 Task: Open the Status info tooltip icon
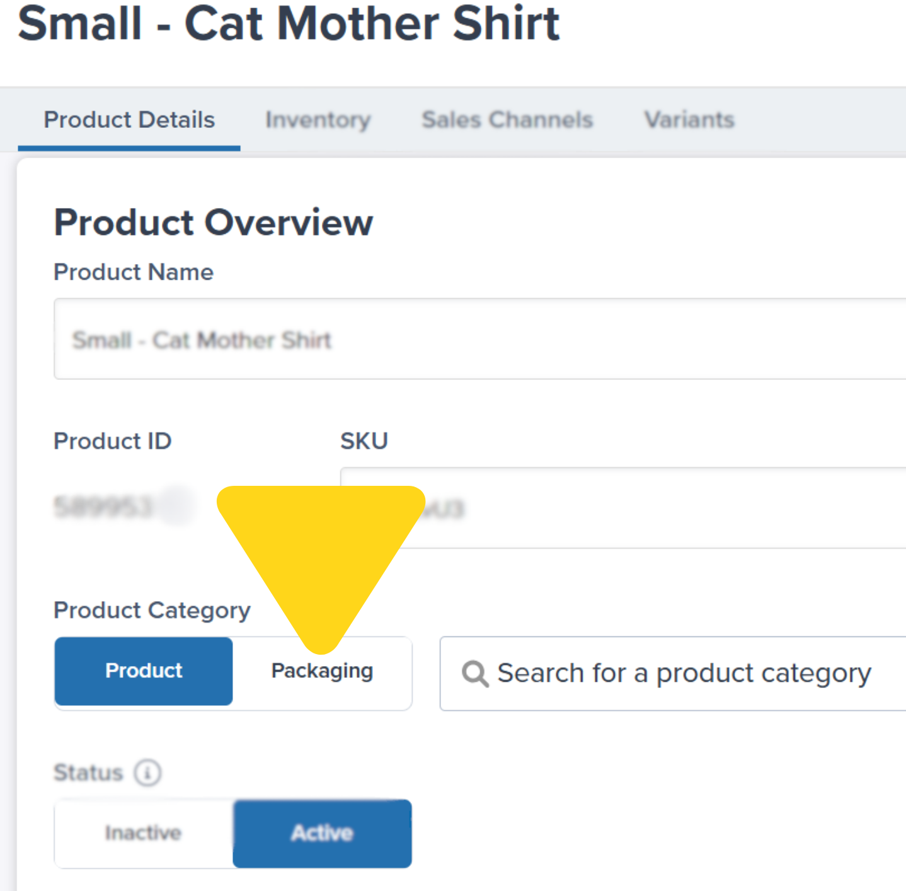pyautogui.click(x=147, y=773)
